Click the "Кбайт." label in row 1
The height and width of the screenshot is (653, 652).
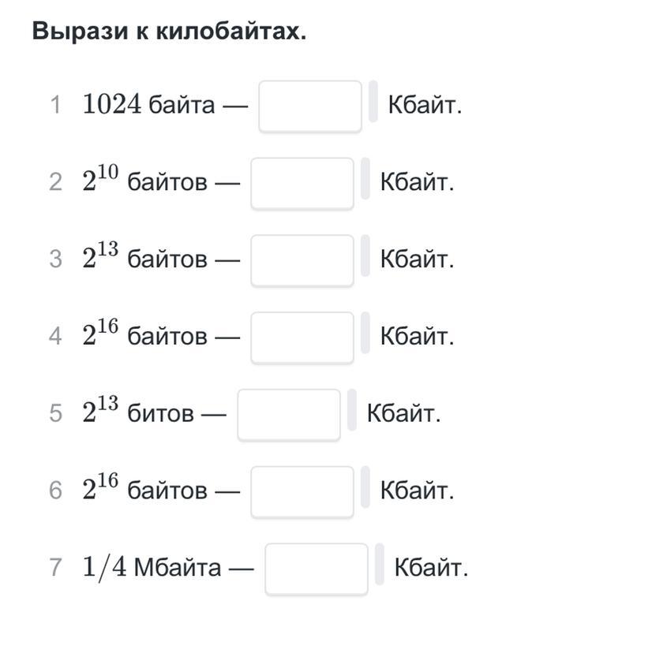[x=425, y=106]
